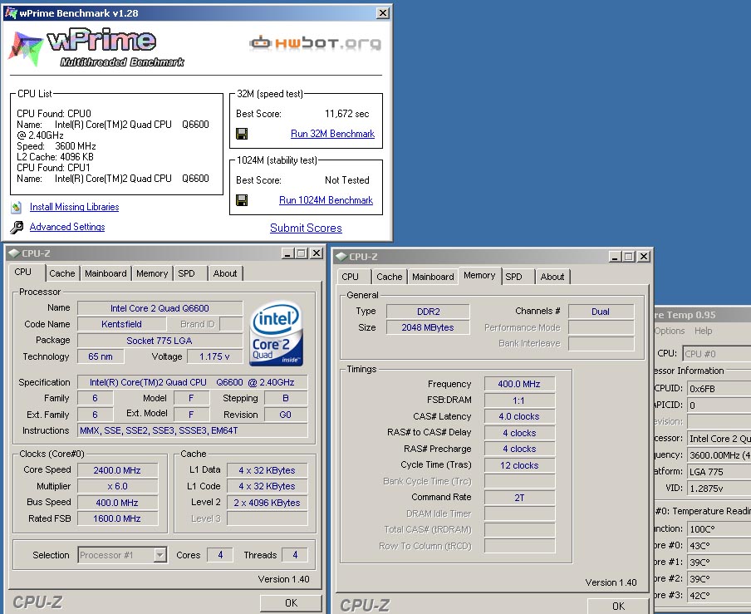The height and width of the screenshot is (614, 751).
Task: Run the 1024M Benchmark
Action: coord(326,200)
